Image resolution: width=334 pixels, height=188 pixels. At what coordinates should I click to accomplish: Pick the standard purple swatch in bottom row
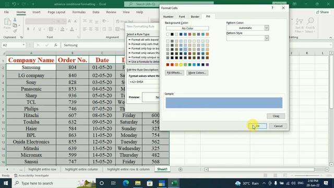[207, 65]
